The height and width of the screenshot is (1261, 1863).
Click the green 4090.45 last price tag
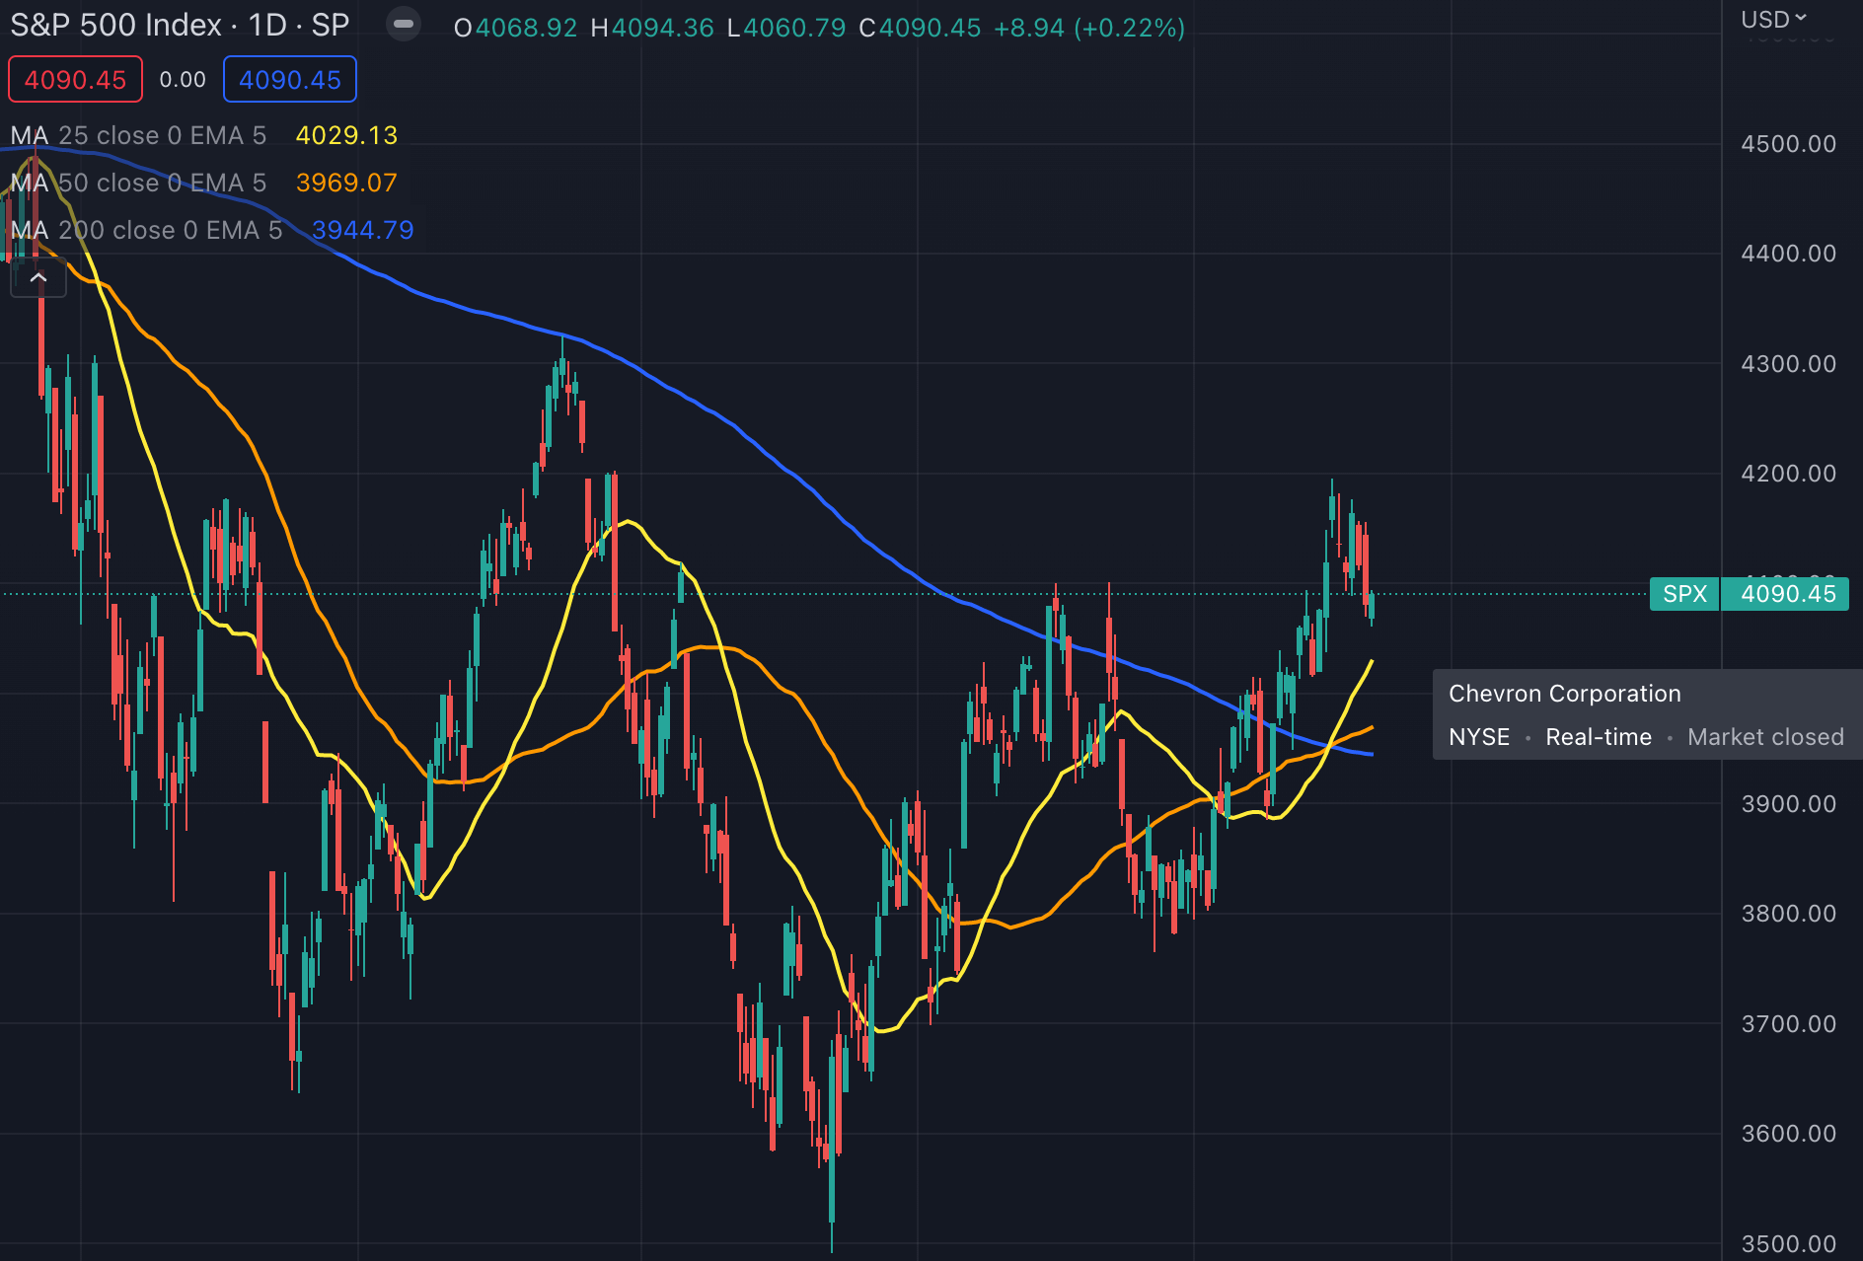1787,594
